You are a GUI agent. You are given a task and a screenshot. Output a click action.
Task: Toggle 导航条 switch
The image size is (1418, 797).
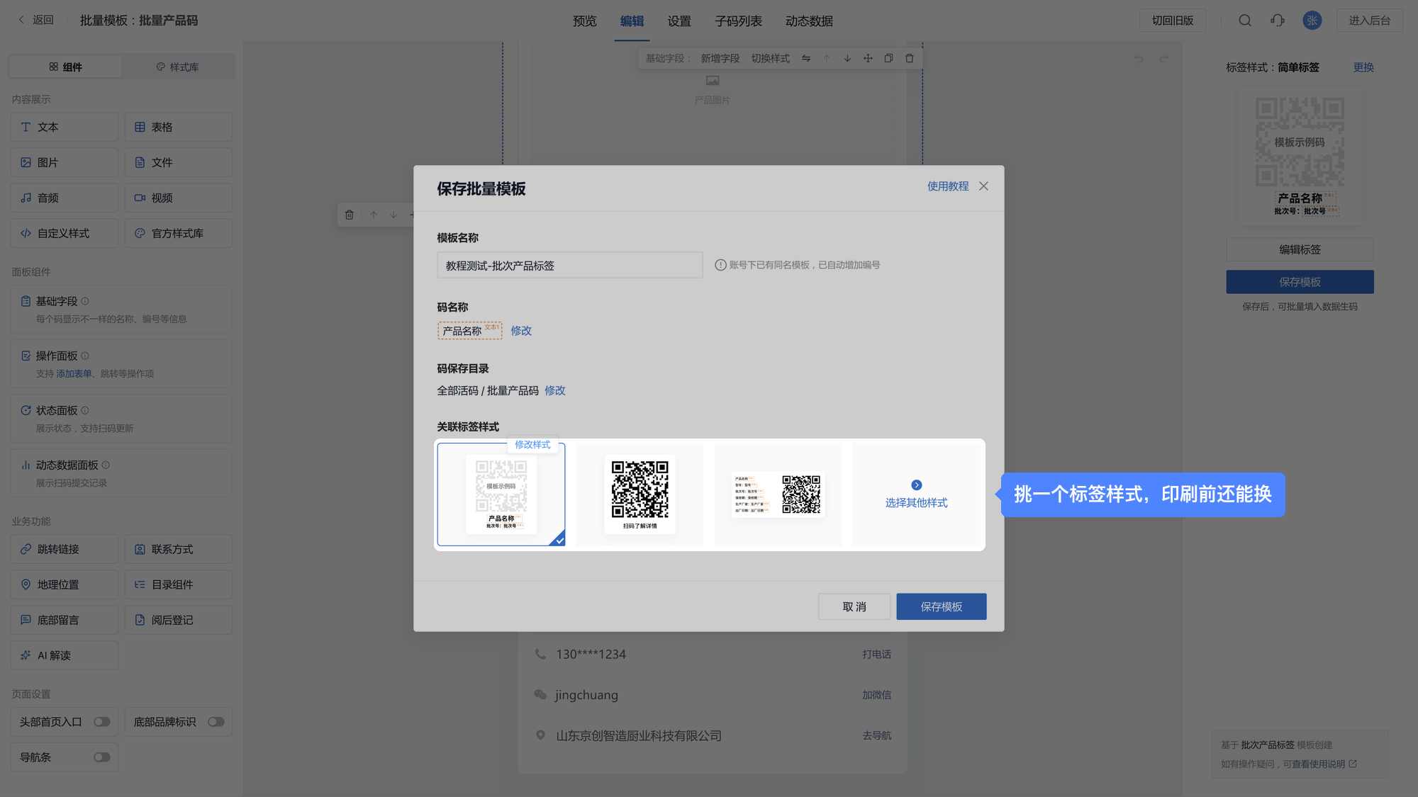[102, 757]
